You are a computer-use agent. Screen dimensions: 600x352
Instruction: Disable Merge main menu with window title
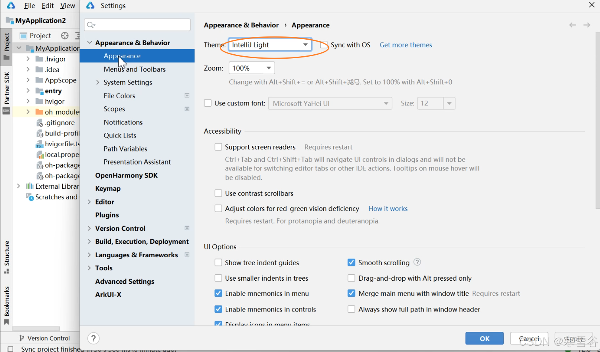click(351, 293)
